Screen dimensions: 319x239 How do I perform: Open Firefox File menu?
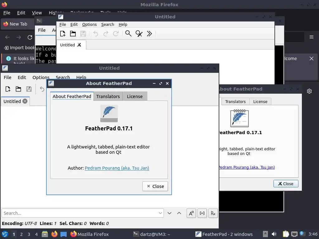[7, 13]
